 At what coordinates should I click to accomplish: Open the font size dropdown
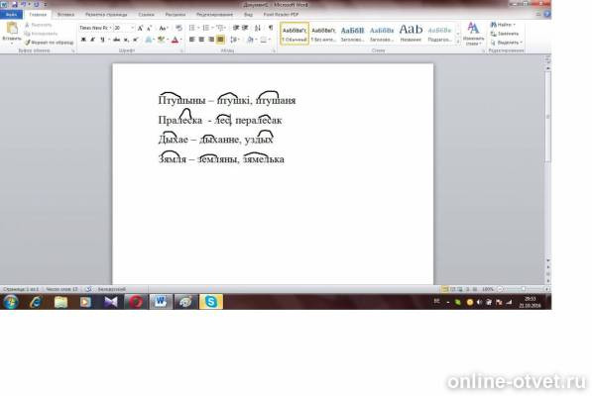[x=124, y=28]
